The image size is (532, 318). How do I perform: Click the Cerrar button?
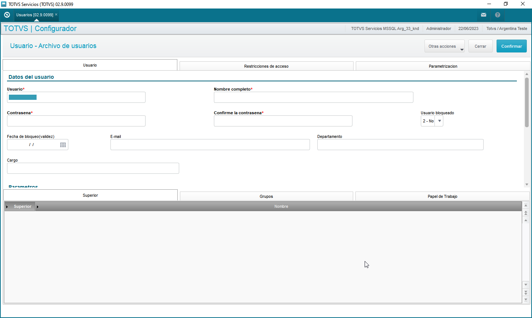481,46
